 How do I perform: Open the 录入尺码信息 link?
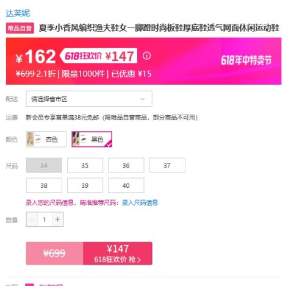[140, 202]
